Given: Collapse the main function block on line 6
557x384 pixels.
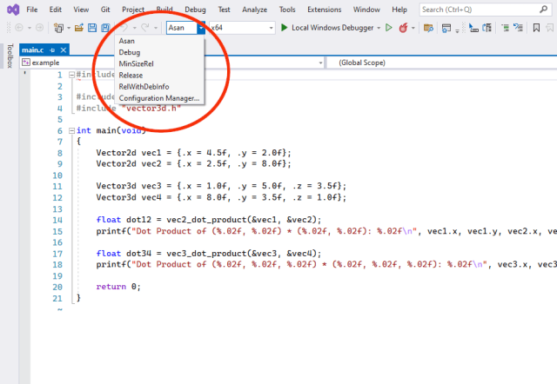Looking at the screenshot, I should [x=71, y=130].
